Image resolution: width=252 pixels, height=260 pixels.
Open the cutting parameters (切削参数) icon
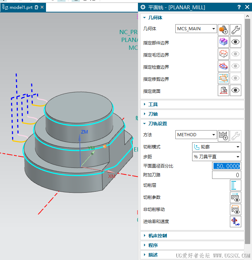click(x=236, y=197)
